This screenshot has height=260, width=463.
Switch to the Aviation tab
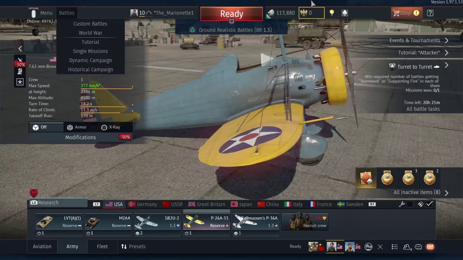(42, 246)
